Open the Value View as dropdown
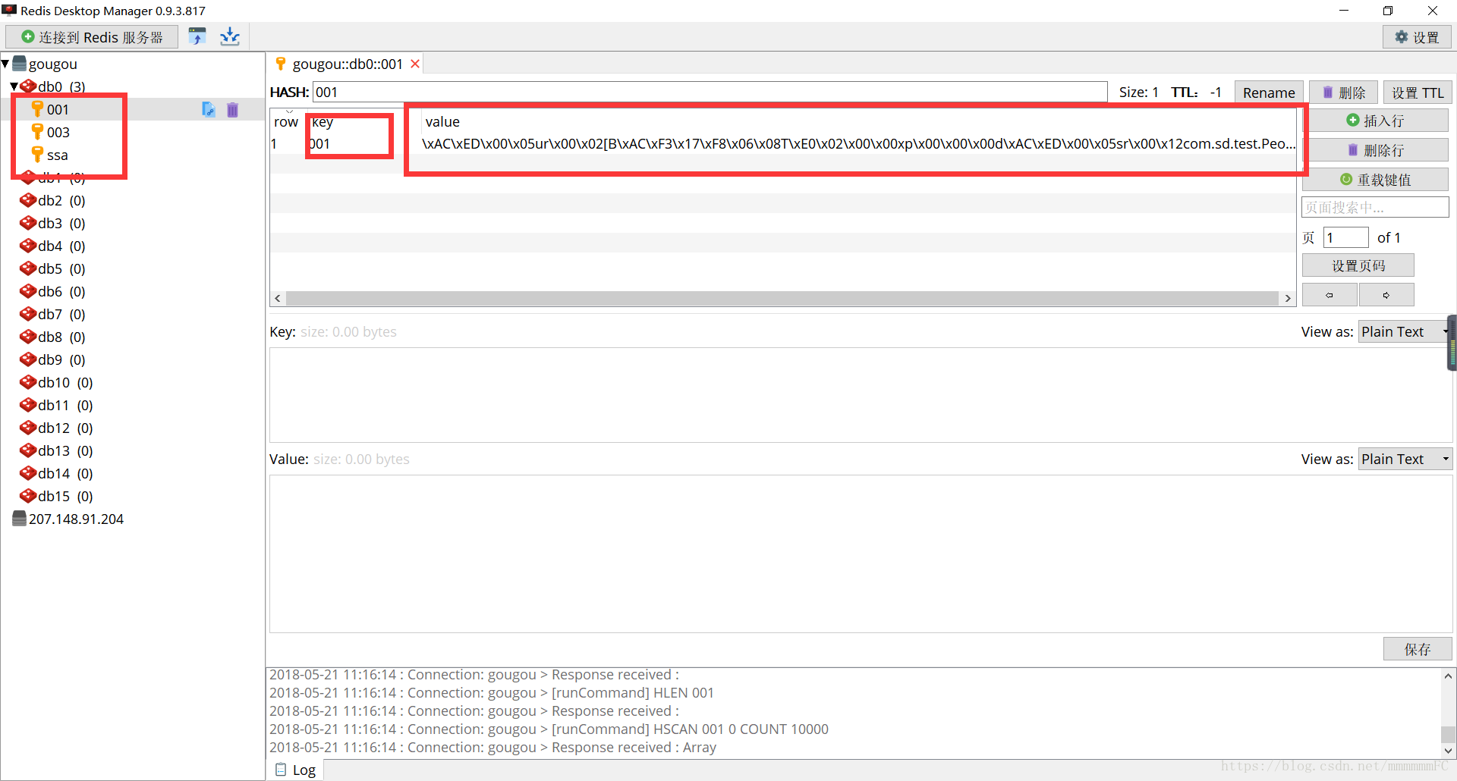Screen dimensions: 1457x781 click(x=1405, y=460)
